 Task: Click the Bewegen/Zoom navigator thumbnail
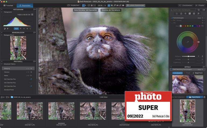click(x=18, y=48)
